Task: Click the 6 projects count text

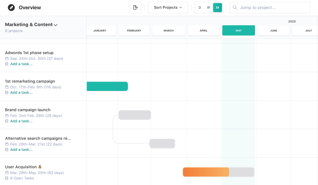Action: [x=14, y=31]
